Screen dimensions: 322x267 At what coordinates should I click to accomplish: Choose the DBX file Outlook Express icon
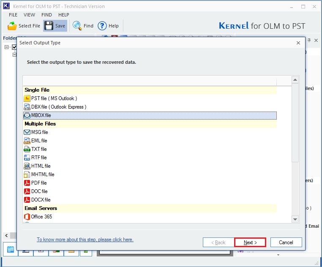point(27,107)
